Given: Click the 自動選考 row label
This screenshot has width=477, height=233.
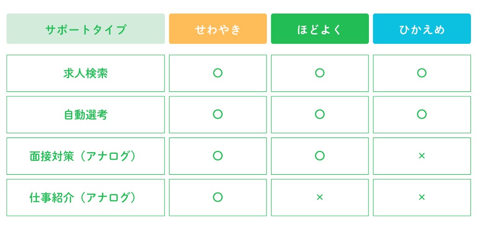Looking at the screenshot, I should pos(86,115).
